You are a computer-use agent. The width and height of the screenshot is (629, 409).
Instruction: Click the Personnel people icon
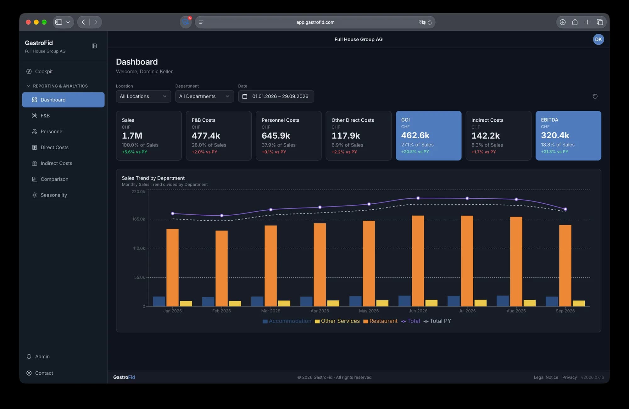pyautogui.click(x=35, y=131)
